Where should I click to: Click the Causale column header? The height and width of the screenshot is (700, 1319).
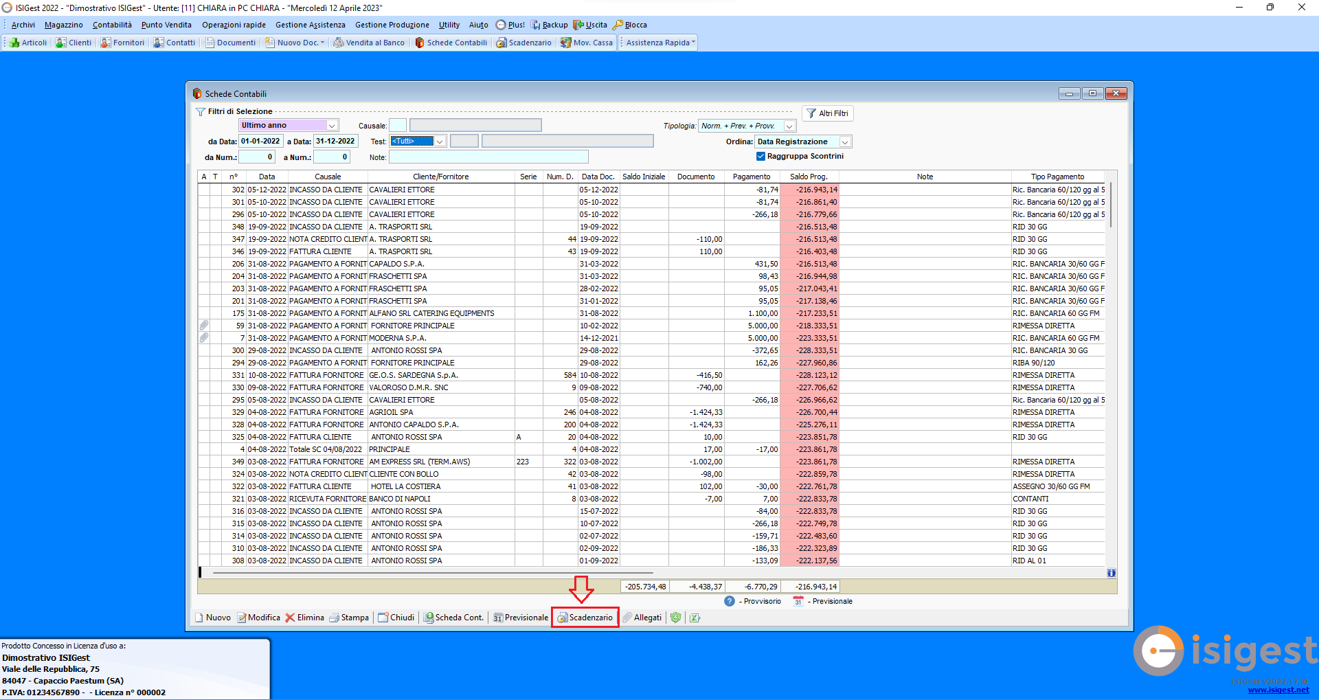click(x=328, y=177)
